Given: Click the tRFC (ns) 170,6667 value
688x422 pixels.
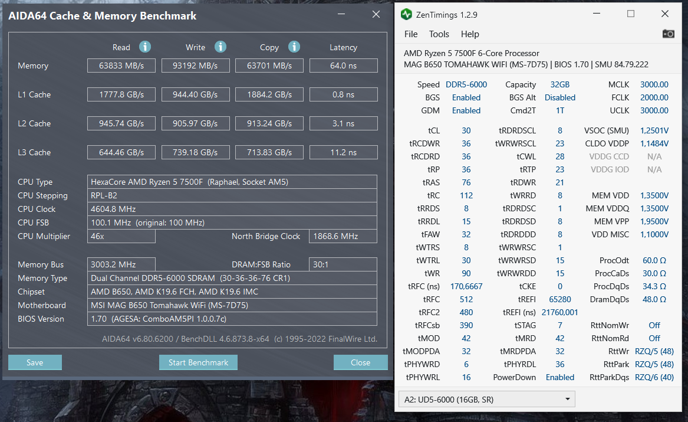Looking at the screenshot, I should (x=466, y=286).
